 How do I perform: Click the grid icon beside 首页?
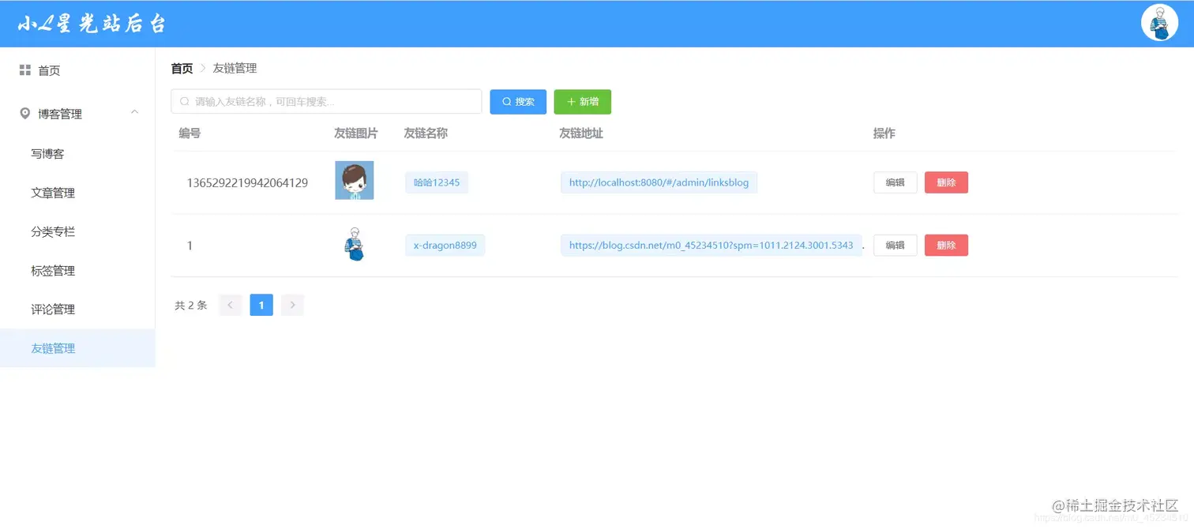[25, 70]
